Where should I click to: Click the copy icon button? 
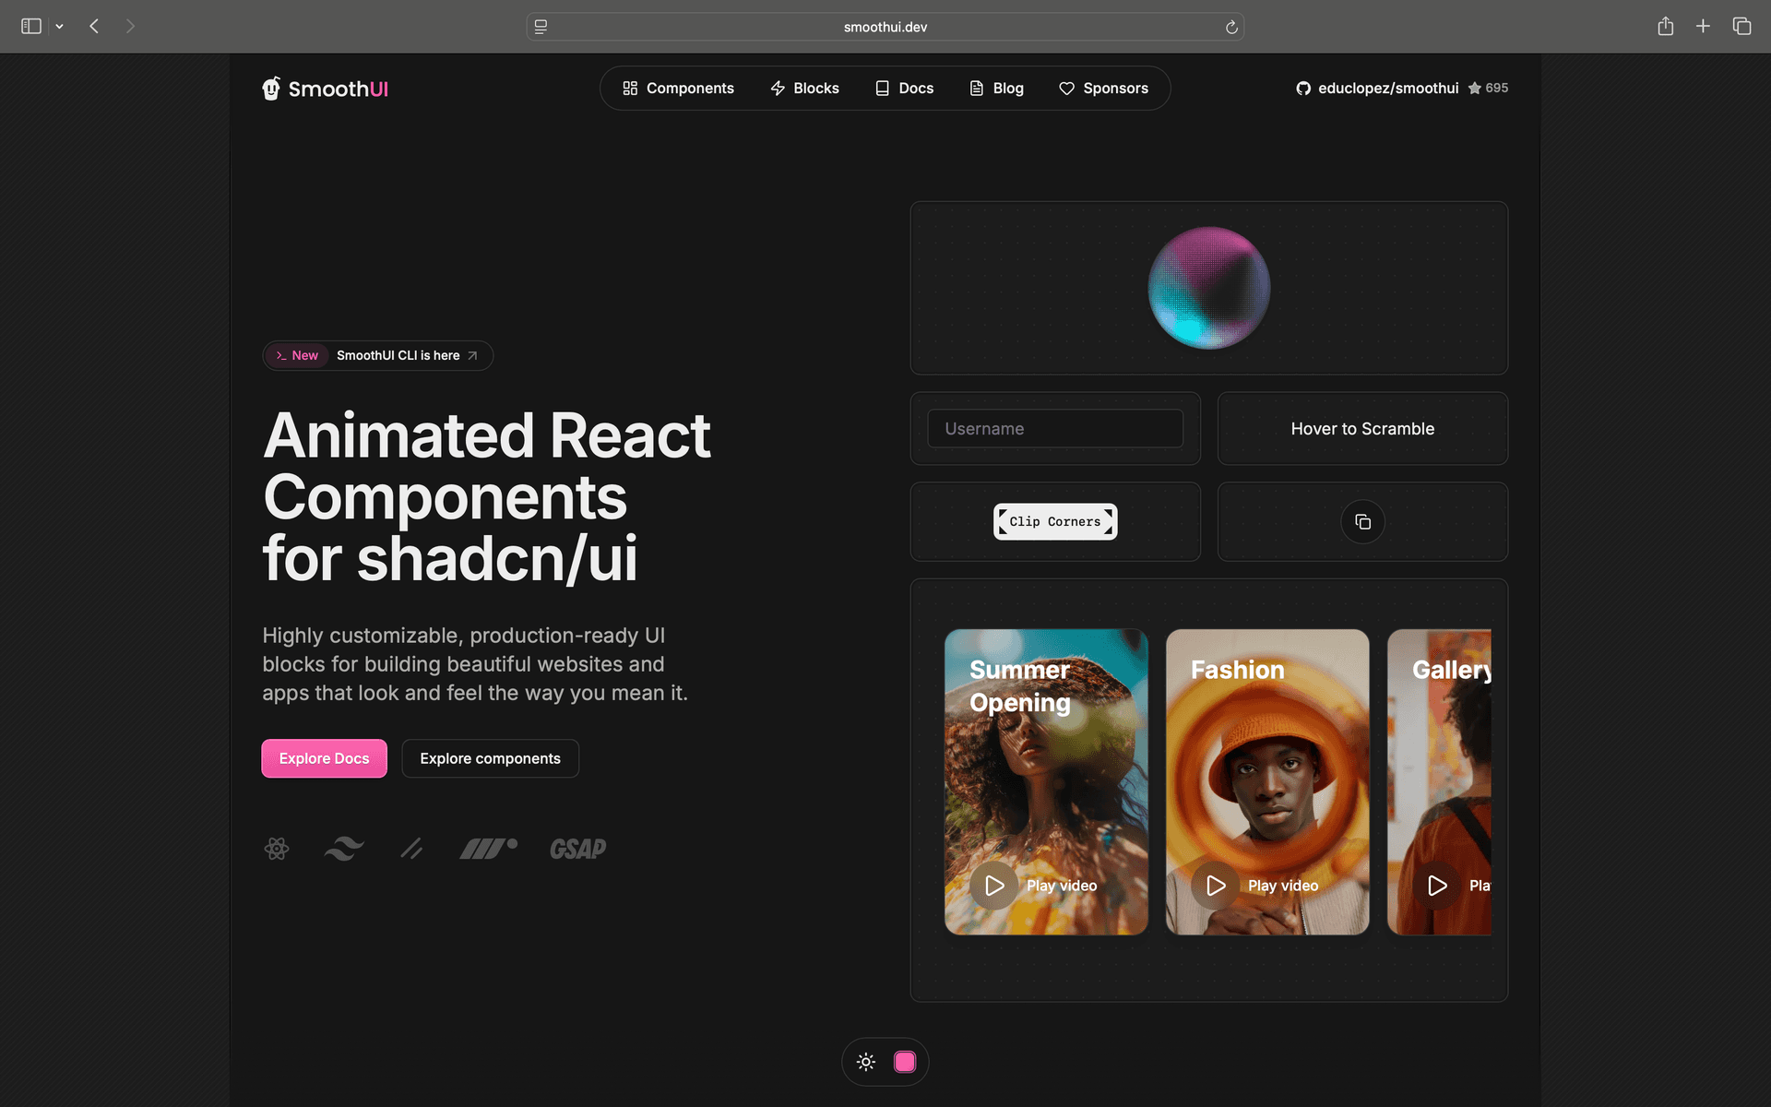pyautogui.click(x=1362, y=522)
